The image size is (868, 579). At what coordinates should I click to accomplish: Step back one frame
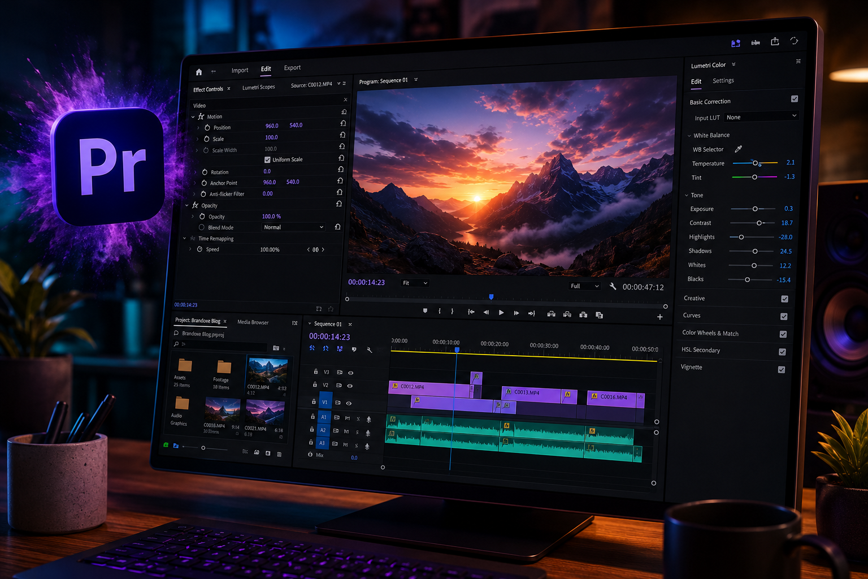(x=486, y=312)
